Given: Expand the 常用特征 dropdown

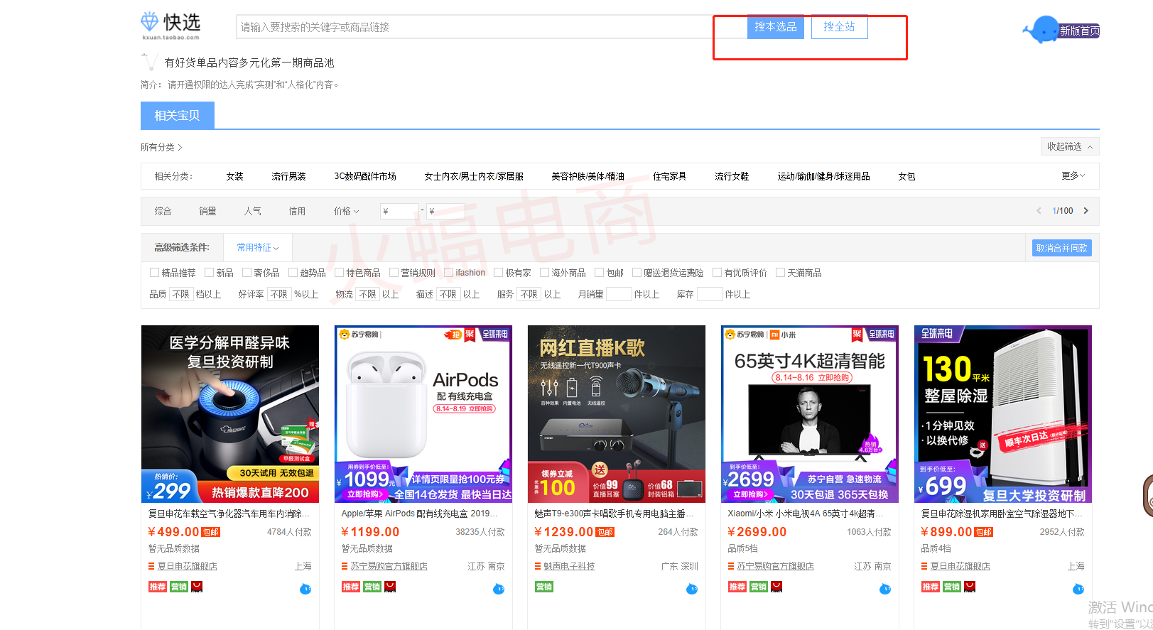Looking at the screenshot, I should click(257, 248).
